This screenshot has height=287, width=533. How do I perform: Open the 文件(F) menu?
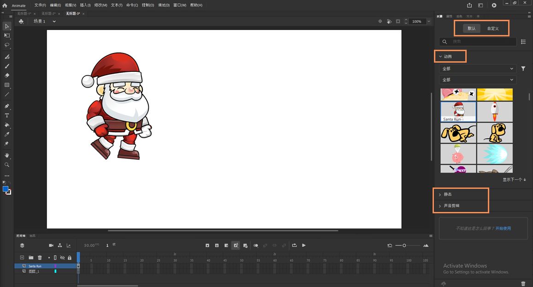(x=40, y=5)
